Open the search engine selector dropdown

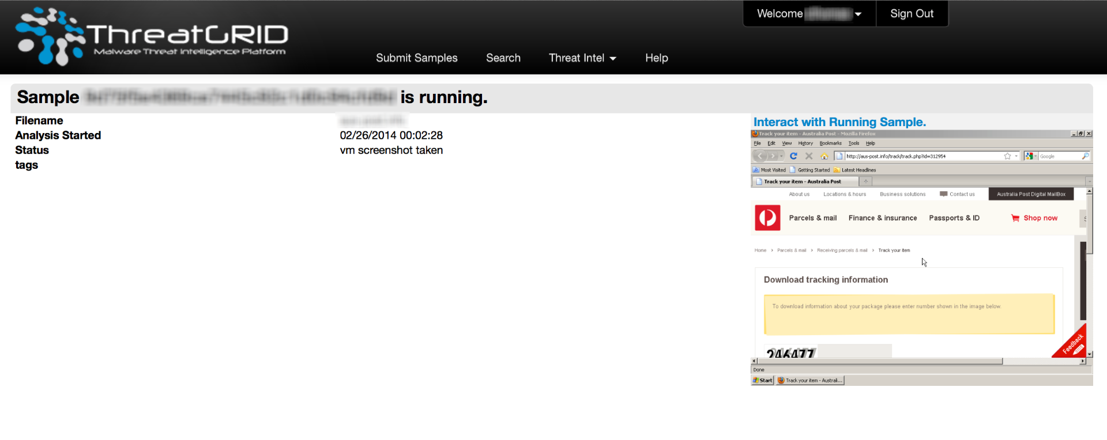click(x=1031, y=156)
